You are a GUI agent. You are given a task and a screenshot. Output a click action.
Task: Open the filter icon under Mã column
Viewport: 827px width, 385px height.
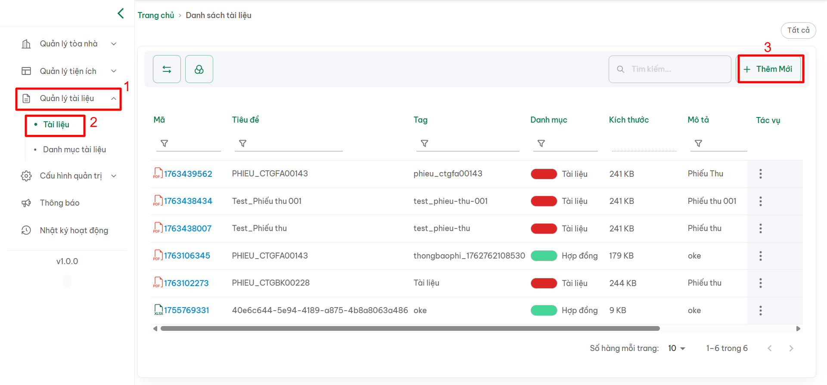click(164, 143)
